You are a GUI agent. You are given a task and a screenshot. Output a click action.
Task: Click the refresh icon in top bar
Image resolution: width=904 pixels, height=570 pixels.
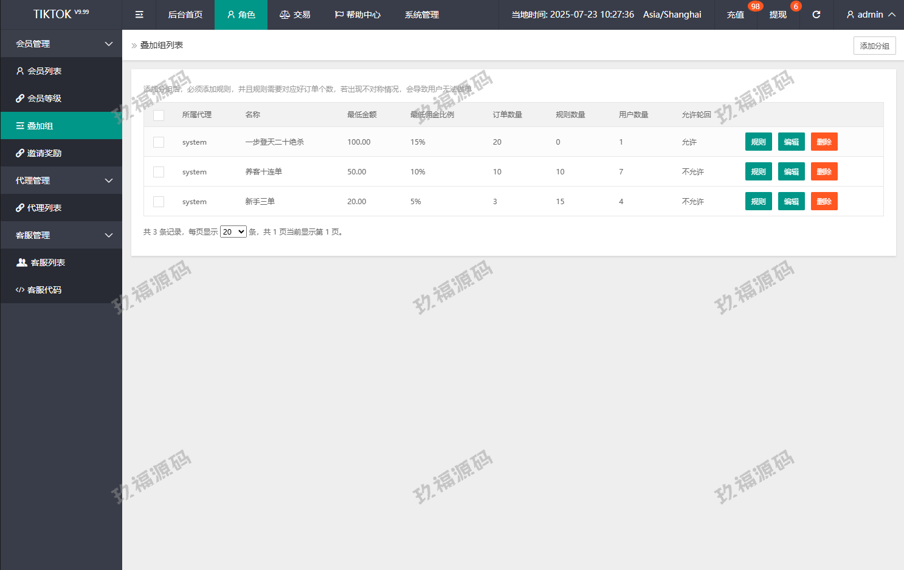click(816, 15)
